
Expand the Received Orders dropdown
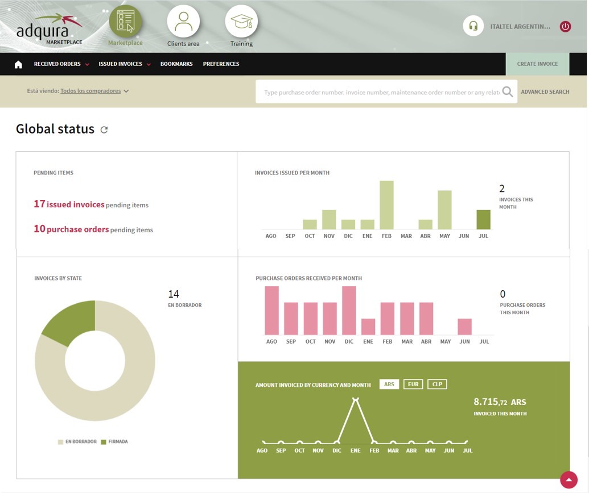click(61, 64)
